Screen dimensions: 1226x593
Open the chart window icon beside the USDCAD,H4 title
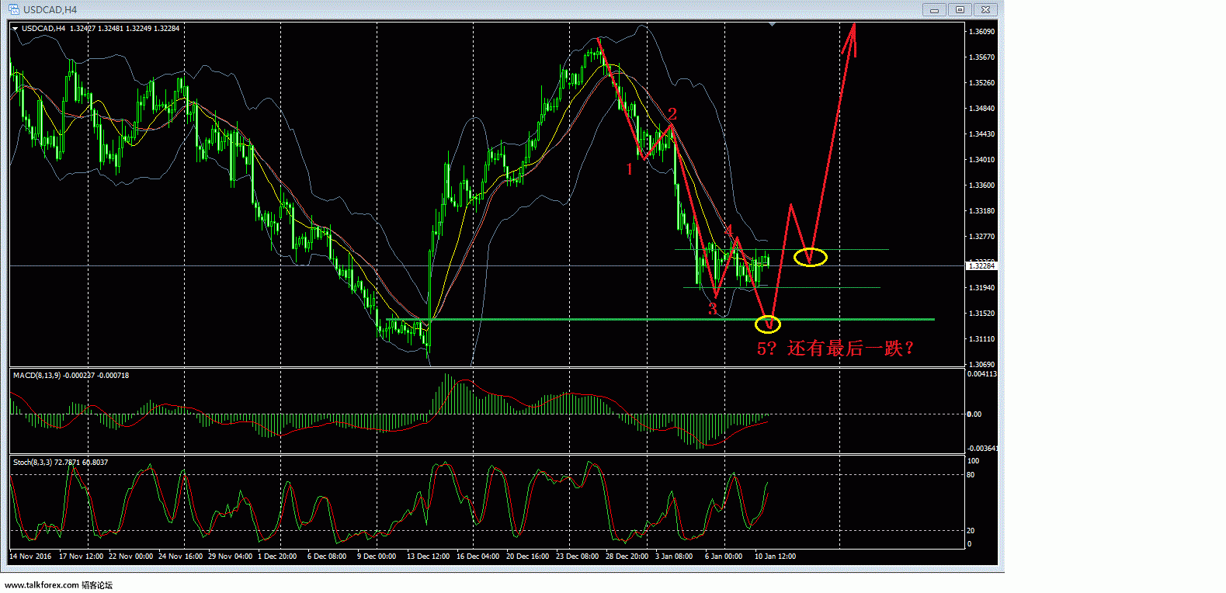click(14, 9)
